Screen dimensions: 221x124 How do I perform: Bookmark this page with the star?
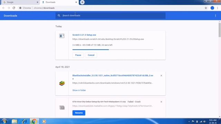click(206, 8)
